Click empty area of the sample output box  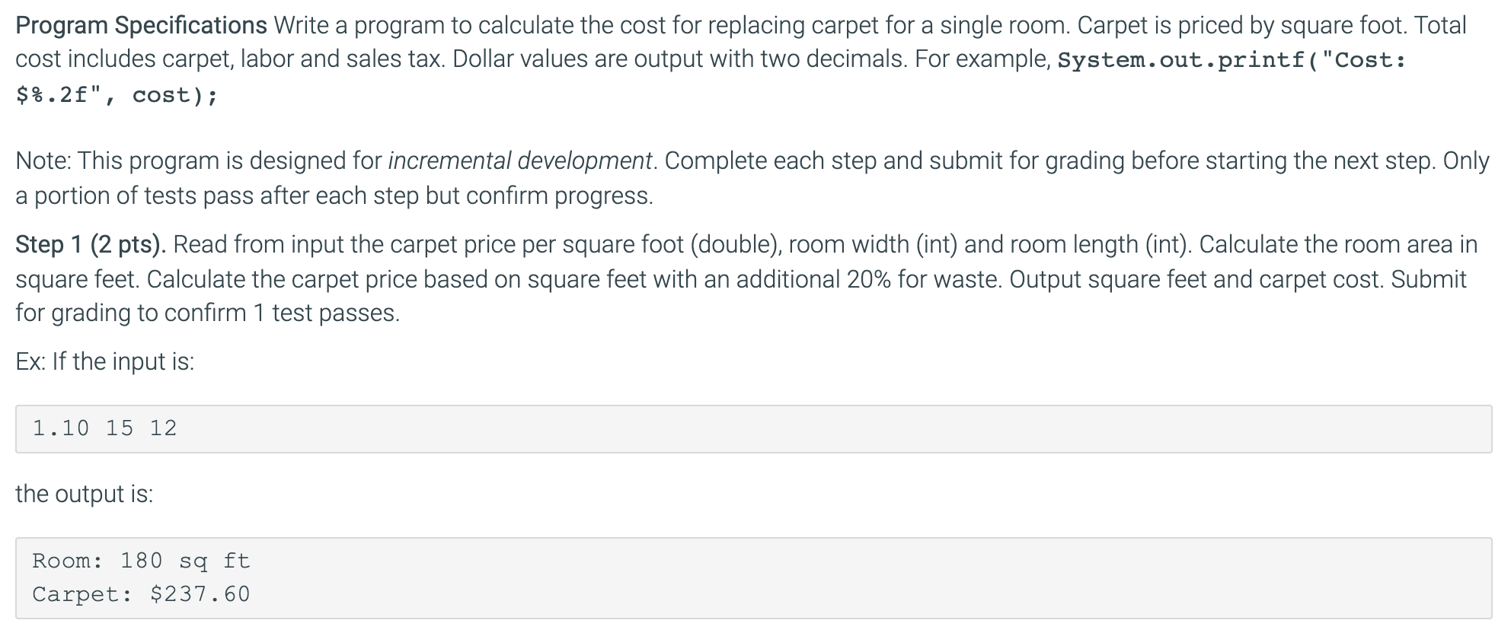pyautogui.click(x=838, y=577)
